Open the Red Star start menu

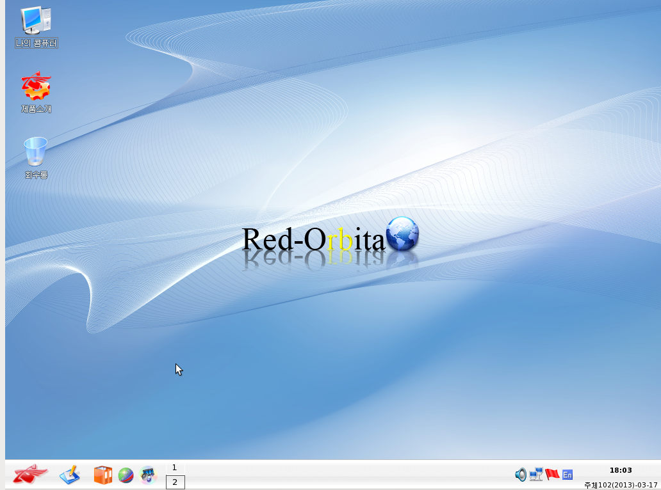[30, 475]
